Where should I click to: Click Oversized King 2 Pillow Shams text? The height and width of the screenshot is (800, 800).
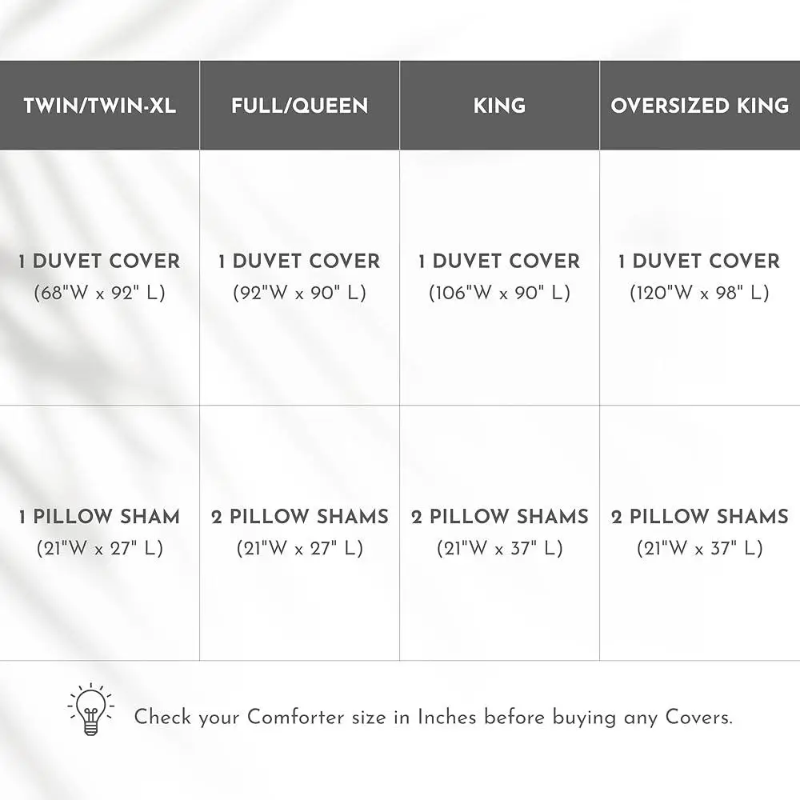pos(699,517)
